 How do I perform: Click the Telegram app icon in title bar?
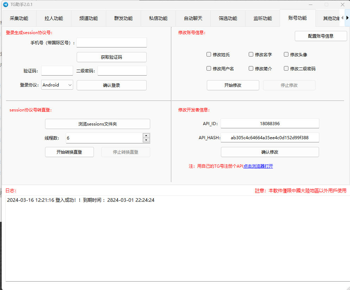(6, 5)
